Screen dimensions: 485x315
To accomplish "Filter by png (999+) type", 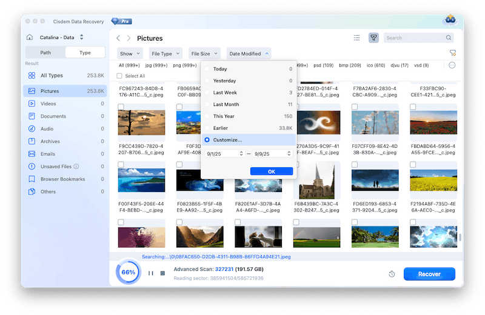I will pyautogui.click(x=185, y=65).
